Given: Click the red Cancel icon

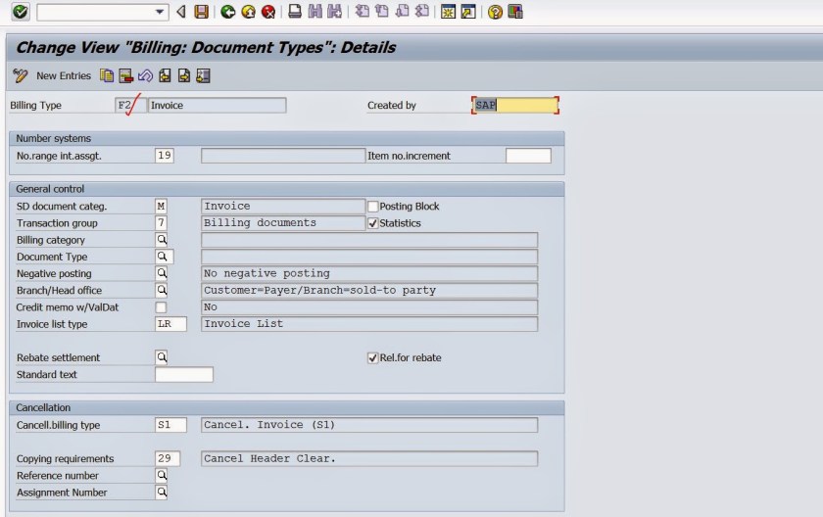Looking at the screenshot, I should click(267, 12).
